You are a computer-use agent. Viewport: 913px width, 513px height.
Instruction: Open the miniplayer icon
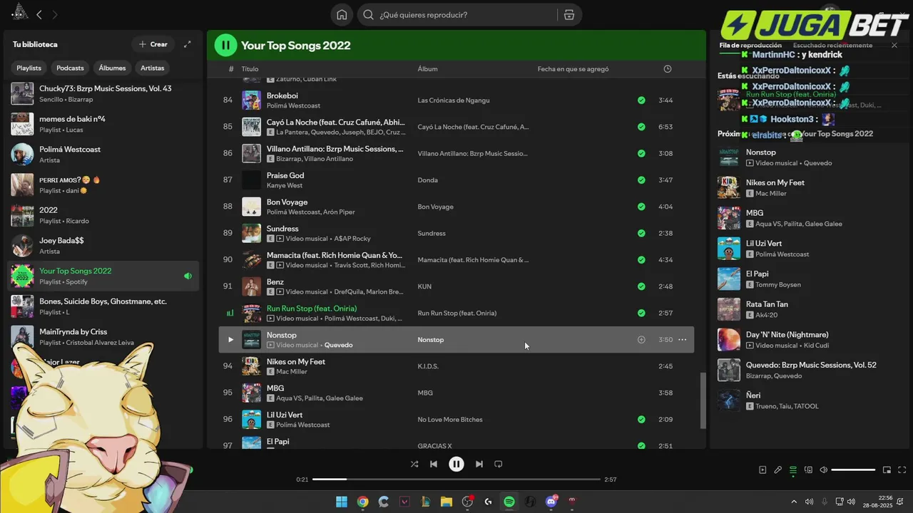click(887, 470)
